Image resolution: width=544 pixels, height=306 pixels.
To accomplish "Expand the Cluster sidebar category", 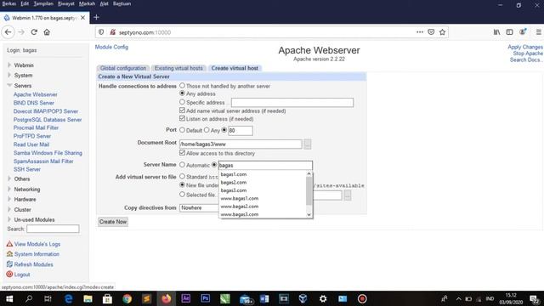I will [x=9, y=210].
